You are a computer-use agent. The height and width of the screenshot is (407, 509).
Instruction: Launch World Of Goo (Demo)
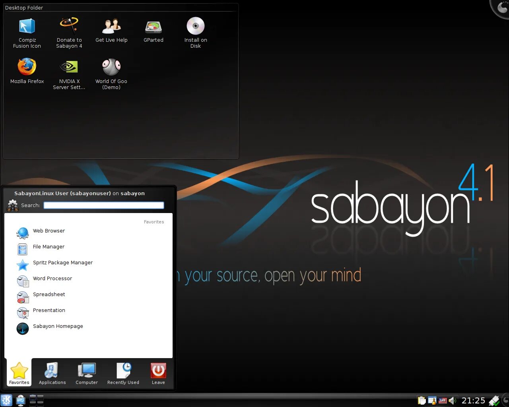[111, 74]
